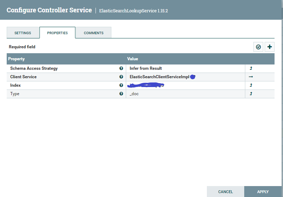Cancel the controller service configuration

pos(226,192)
